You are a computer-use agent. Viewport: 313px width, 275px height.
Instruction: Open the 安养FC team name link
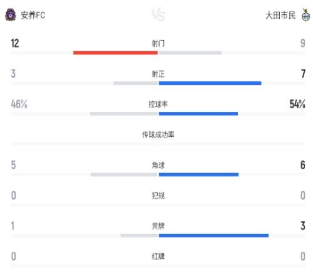coord(33,15)
